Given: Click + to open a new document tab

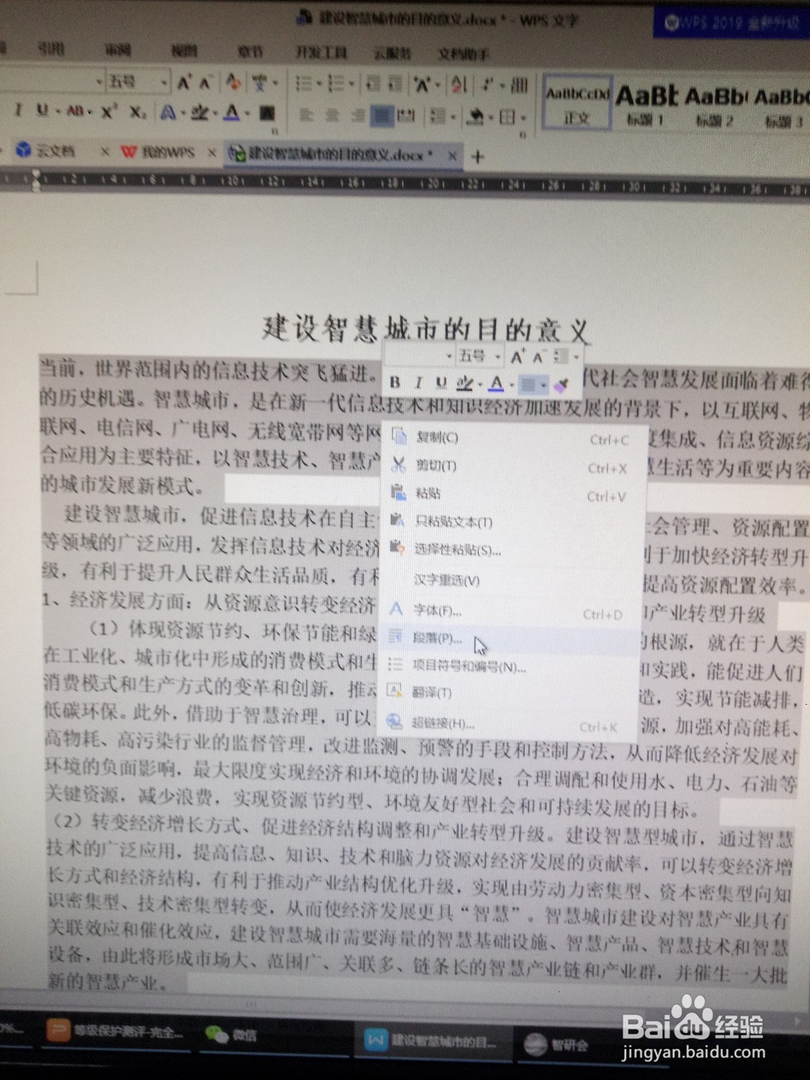Looking at the screenshot, I should (477, 157).
